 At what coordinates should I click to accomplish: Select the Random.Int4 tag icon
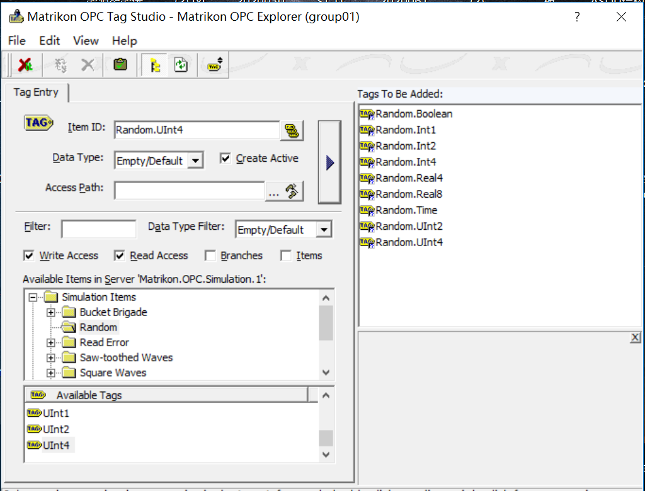point(367,162)
